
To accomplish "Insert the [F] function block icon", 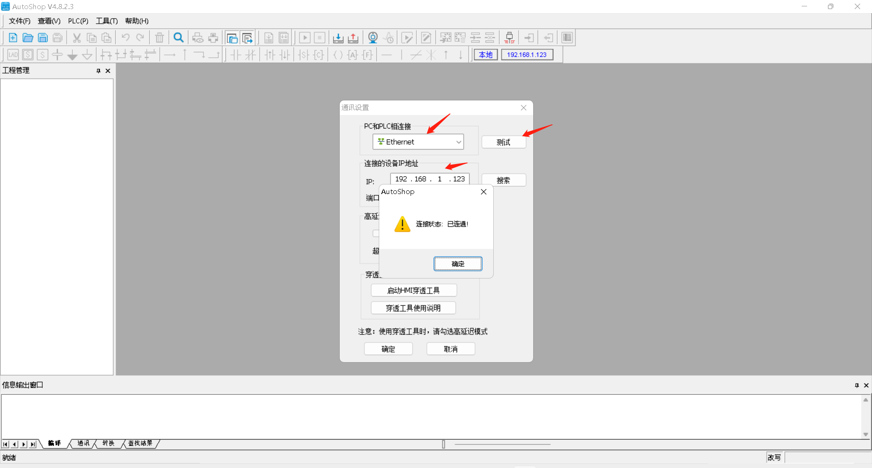I will (x=367, y=55).
